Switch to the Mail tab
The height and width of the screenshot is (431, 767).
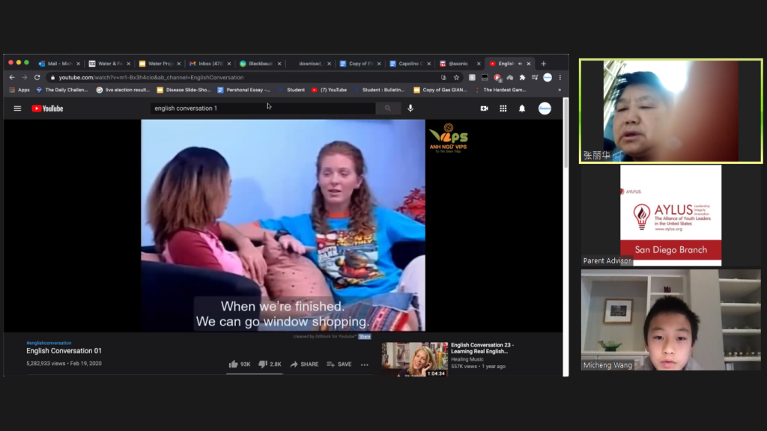[x=59, y=64]
